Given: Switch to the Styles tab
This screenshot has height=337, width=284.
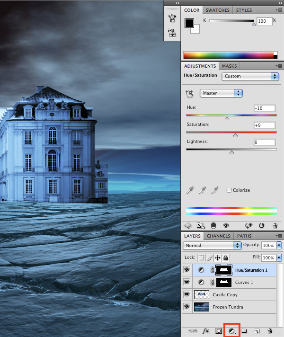Looking at the screenshot, I should tap(244, 10).
